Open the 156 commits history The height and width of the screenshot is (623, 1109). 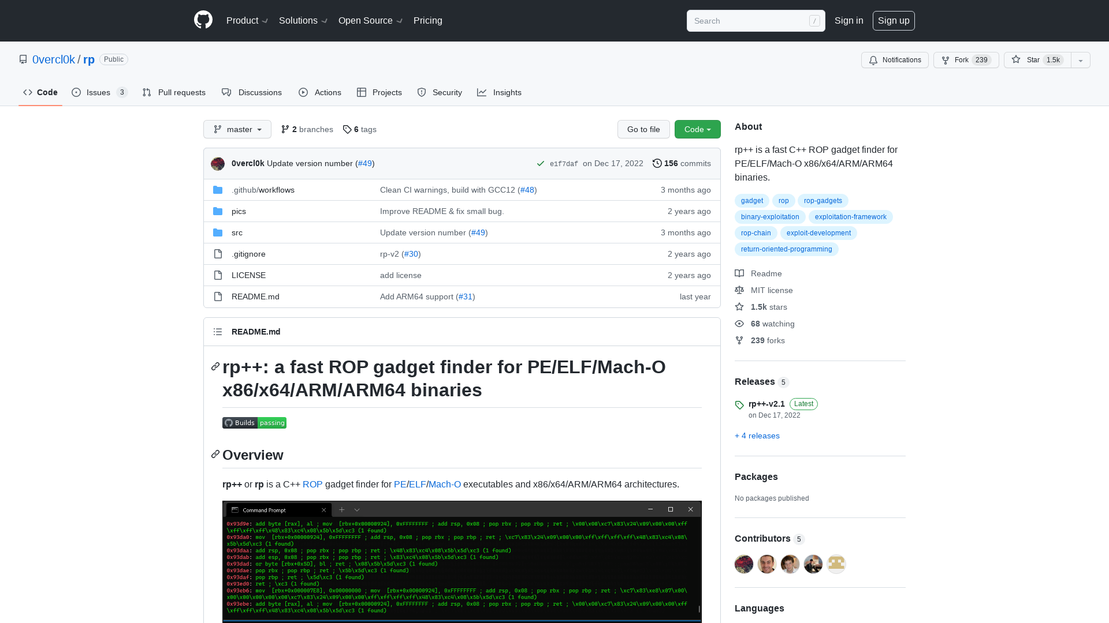(682, 164)
